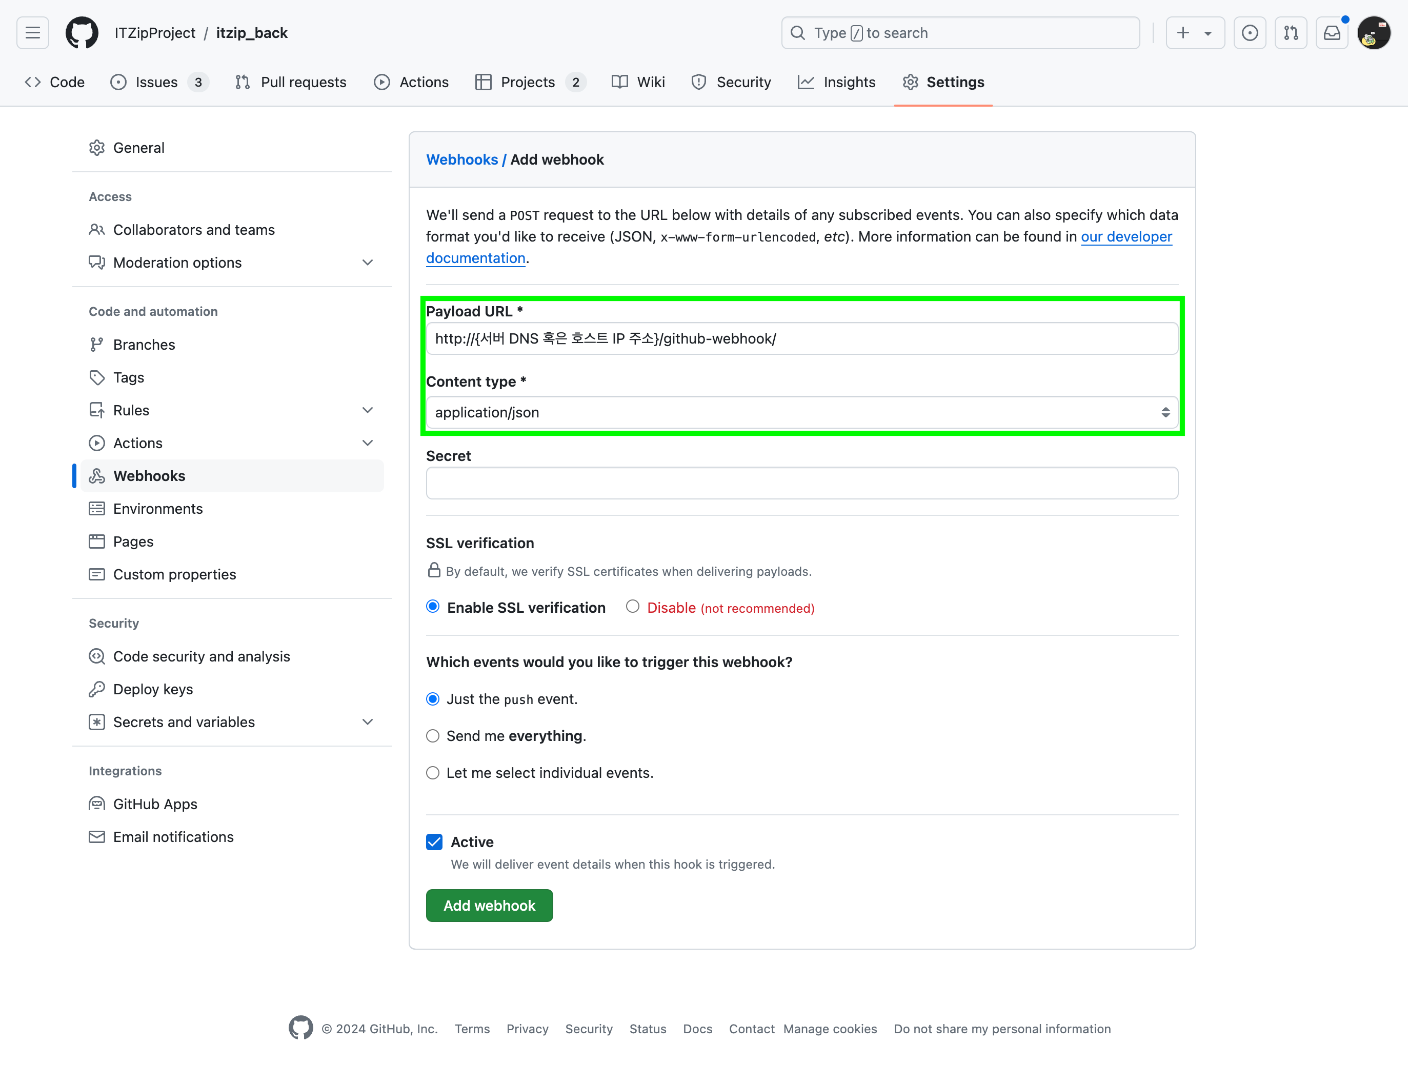The image size is (1408, 1083).
Task: Expand Secrets and variables section
Action: click(x=368, y=722)
